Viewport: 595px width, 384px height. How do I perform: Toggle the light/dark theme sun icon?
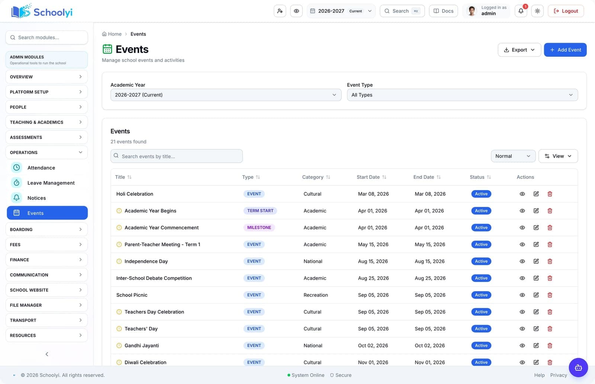pos(537,11)
